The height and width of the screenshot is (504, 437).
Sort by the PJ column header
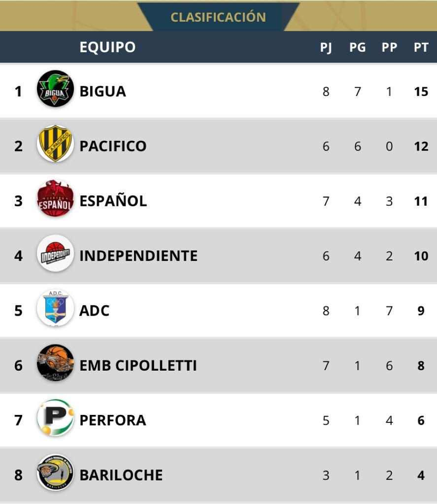pyautogui.click(x=326, y=47)
